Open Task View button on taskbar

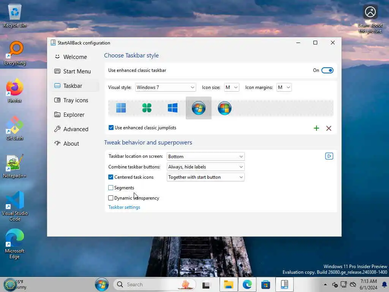point(206,285)
